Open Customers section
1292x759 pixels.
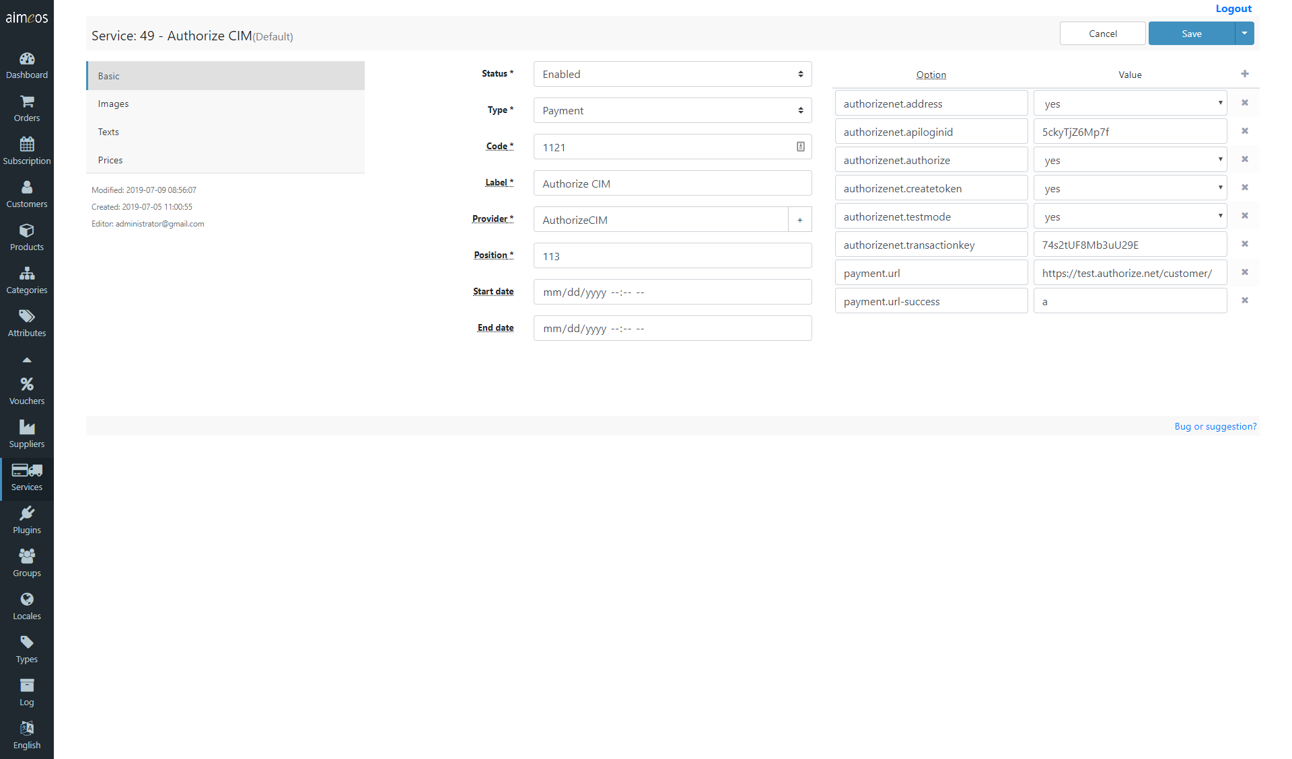27,194
